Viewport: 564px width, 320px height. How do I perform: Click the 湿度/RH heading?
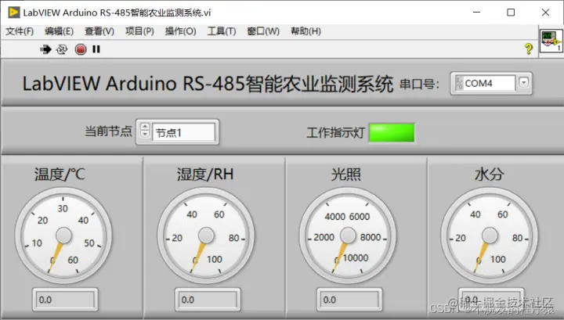[205, 174]
